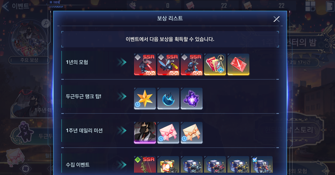335x175 pixels.
Task: Select the golden star reward icon
Action: click(x=145, y=98)
